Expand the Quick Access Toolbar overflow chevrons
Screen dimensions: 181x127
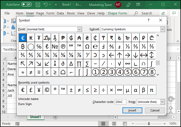coord(56,5)
